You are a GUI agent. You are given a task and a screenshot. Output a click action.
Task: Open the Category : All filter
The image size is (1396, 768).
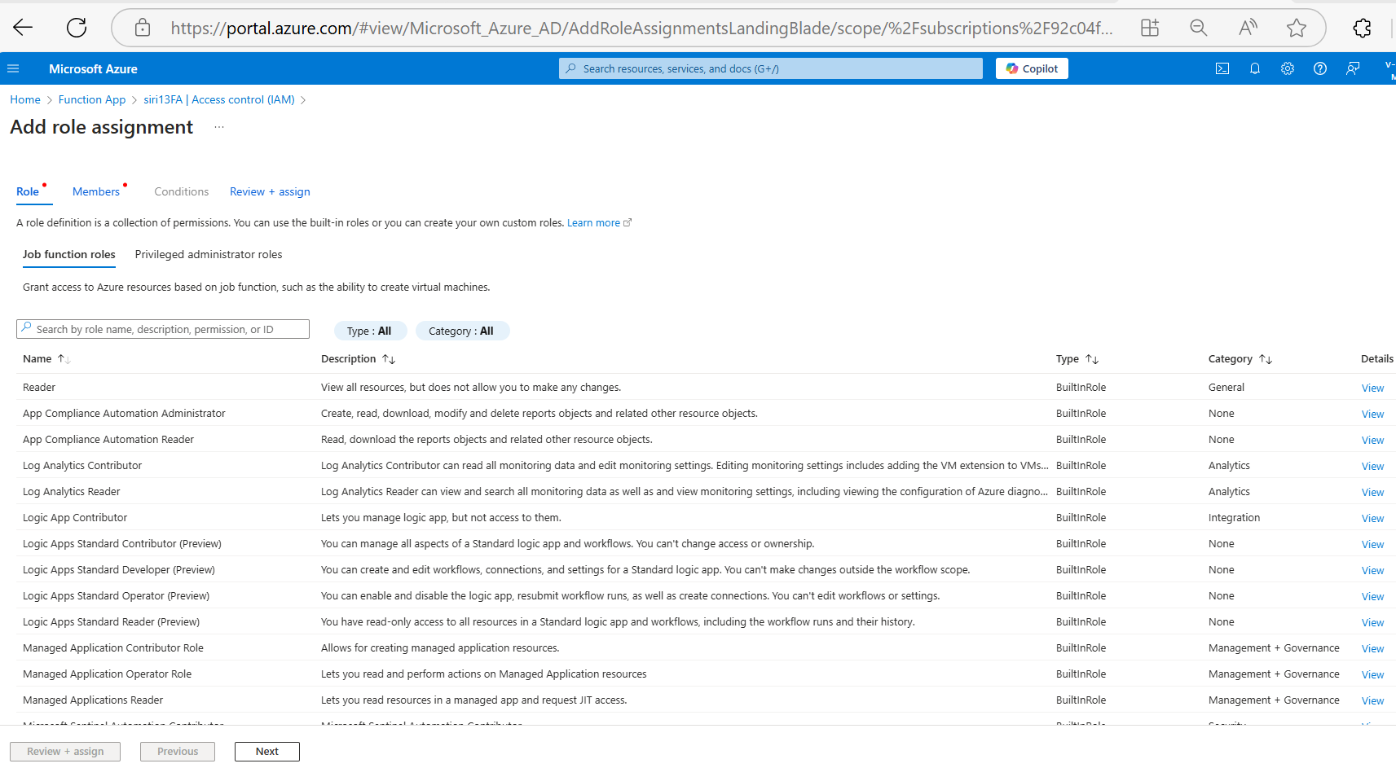coord(462,331)
